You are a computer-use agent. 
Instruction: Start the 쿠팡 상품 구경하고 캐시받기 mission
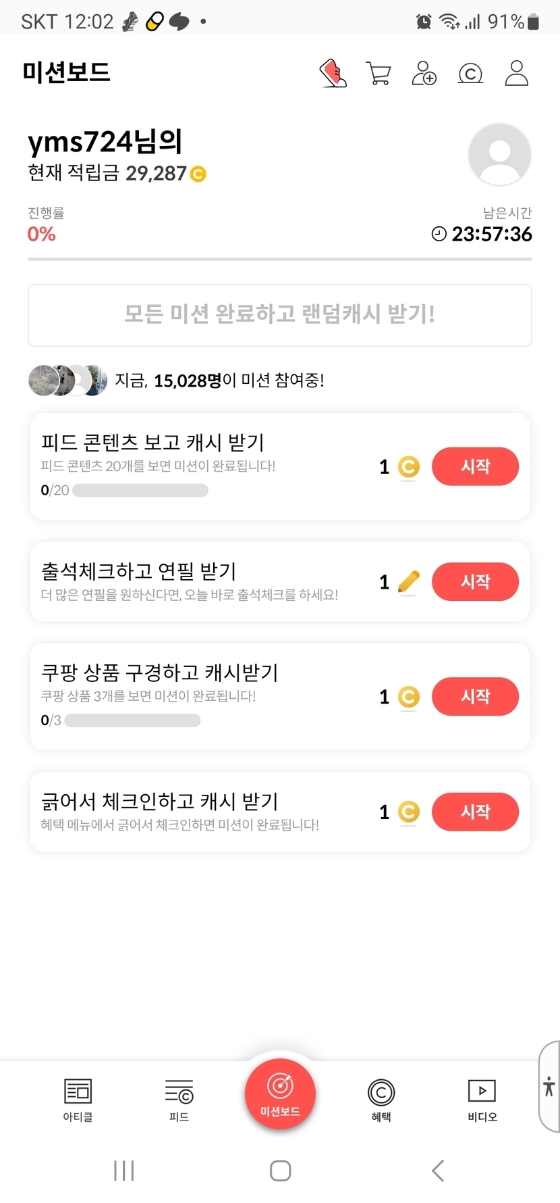[x=475, y=696]
